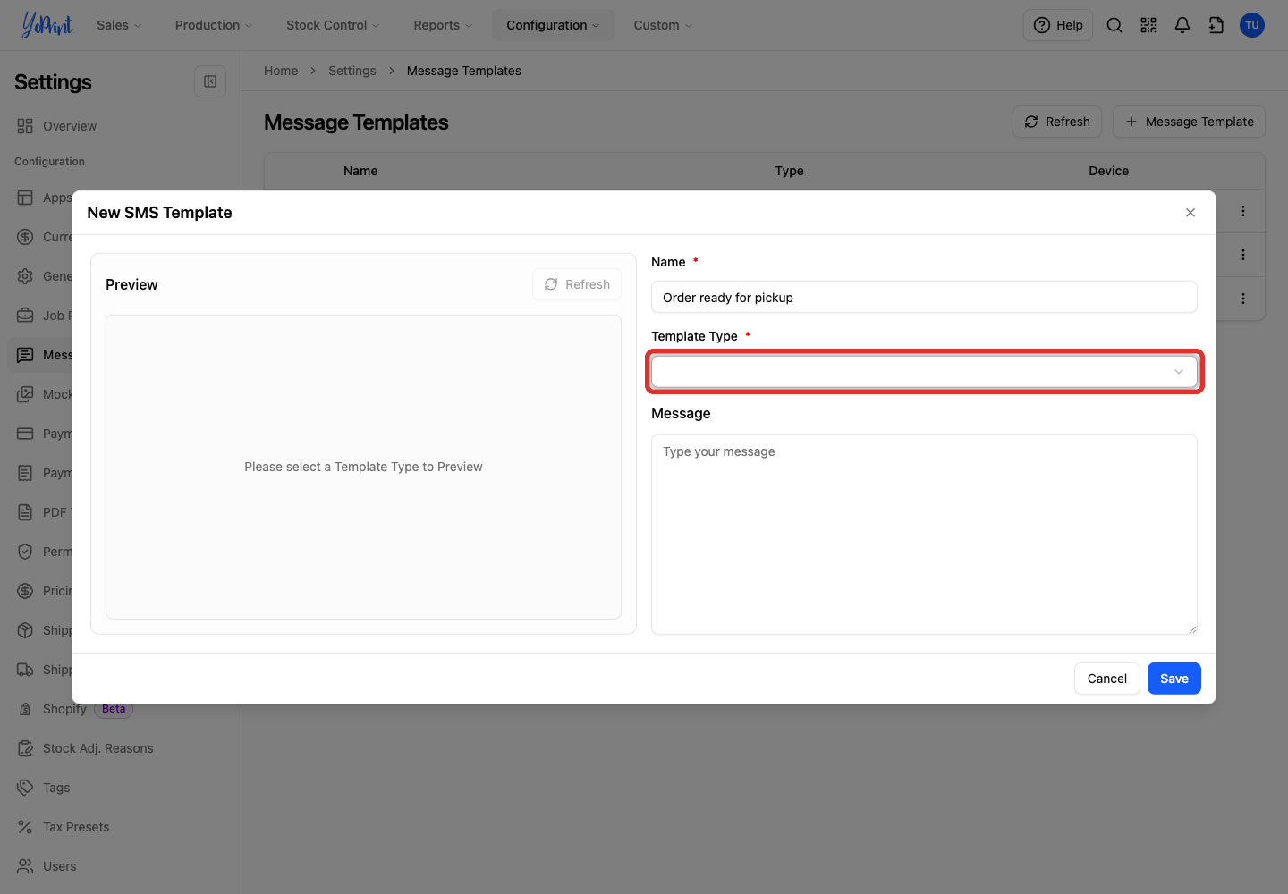Click the Permissions shield icon
The width and height of the screenshot is (1288, 894).
25,552
